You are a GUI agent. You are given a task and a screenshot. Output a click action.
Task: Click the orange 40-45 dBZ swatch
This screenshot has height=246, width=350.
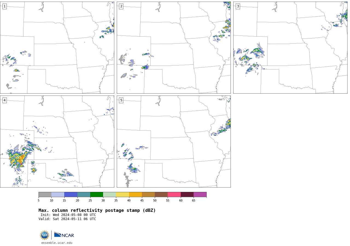135,195
